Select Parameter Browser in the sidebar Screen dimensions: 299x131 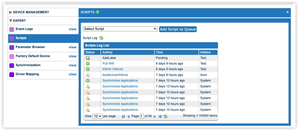(x=30, y=47)
